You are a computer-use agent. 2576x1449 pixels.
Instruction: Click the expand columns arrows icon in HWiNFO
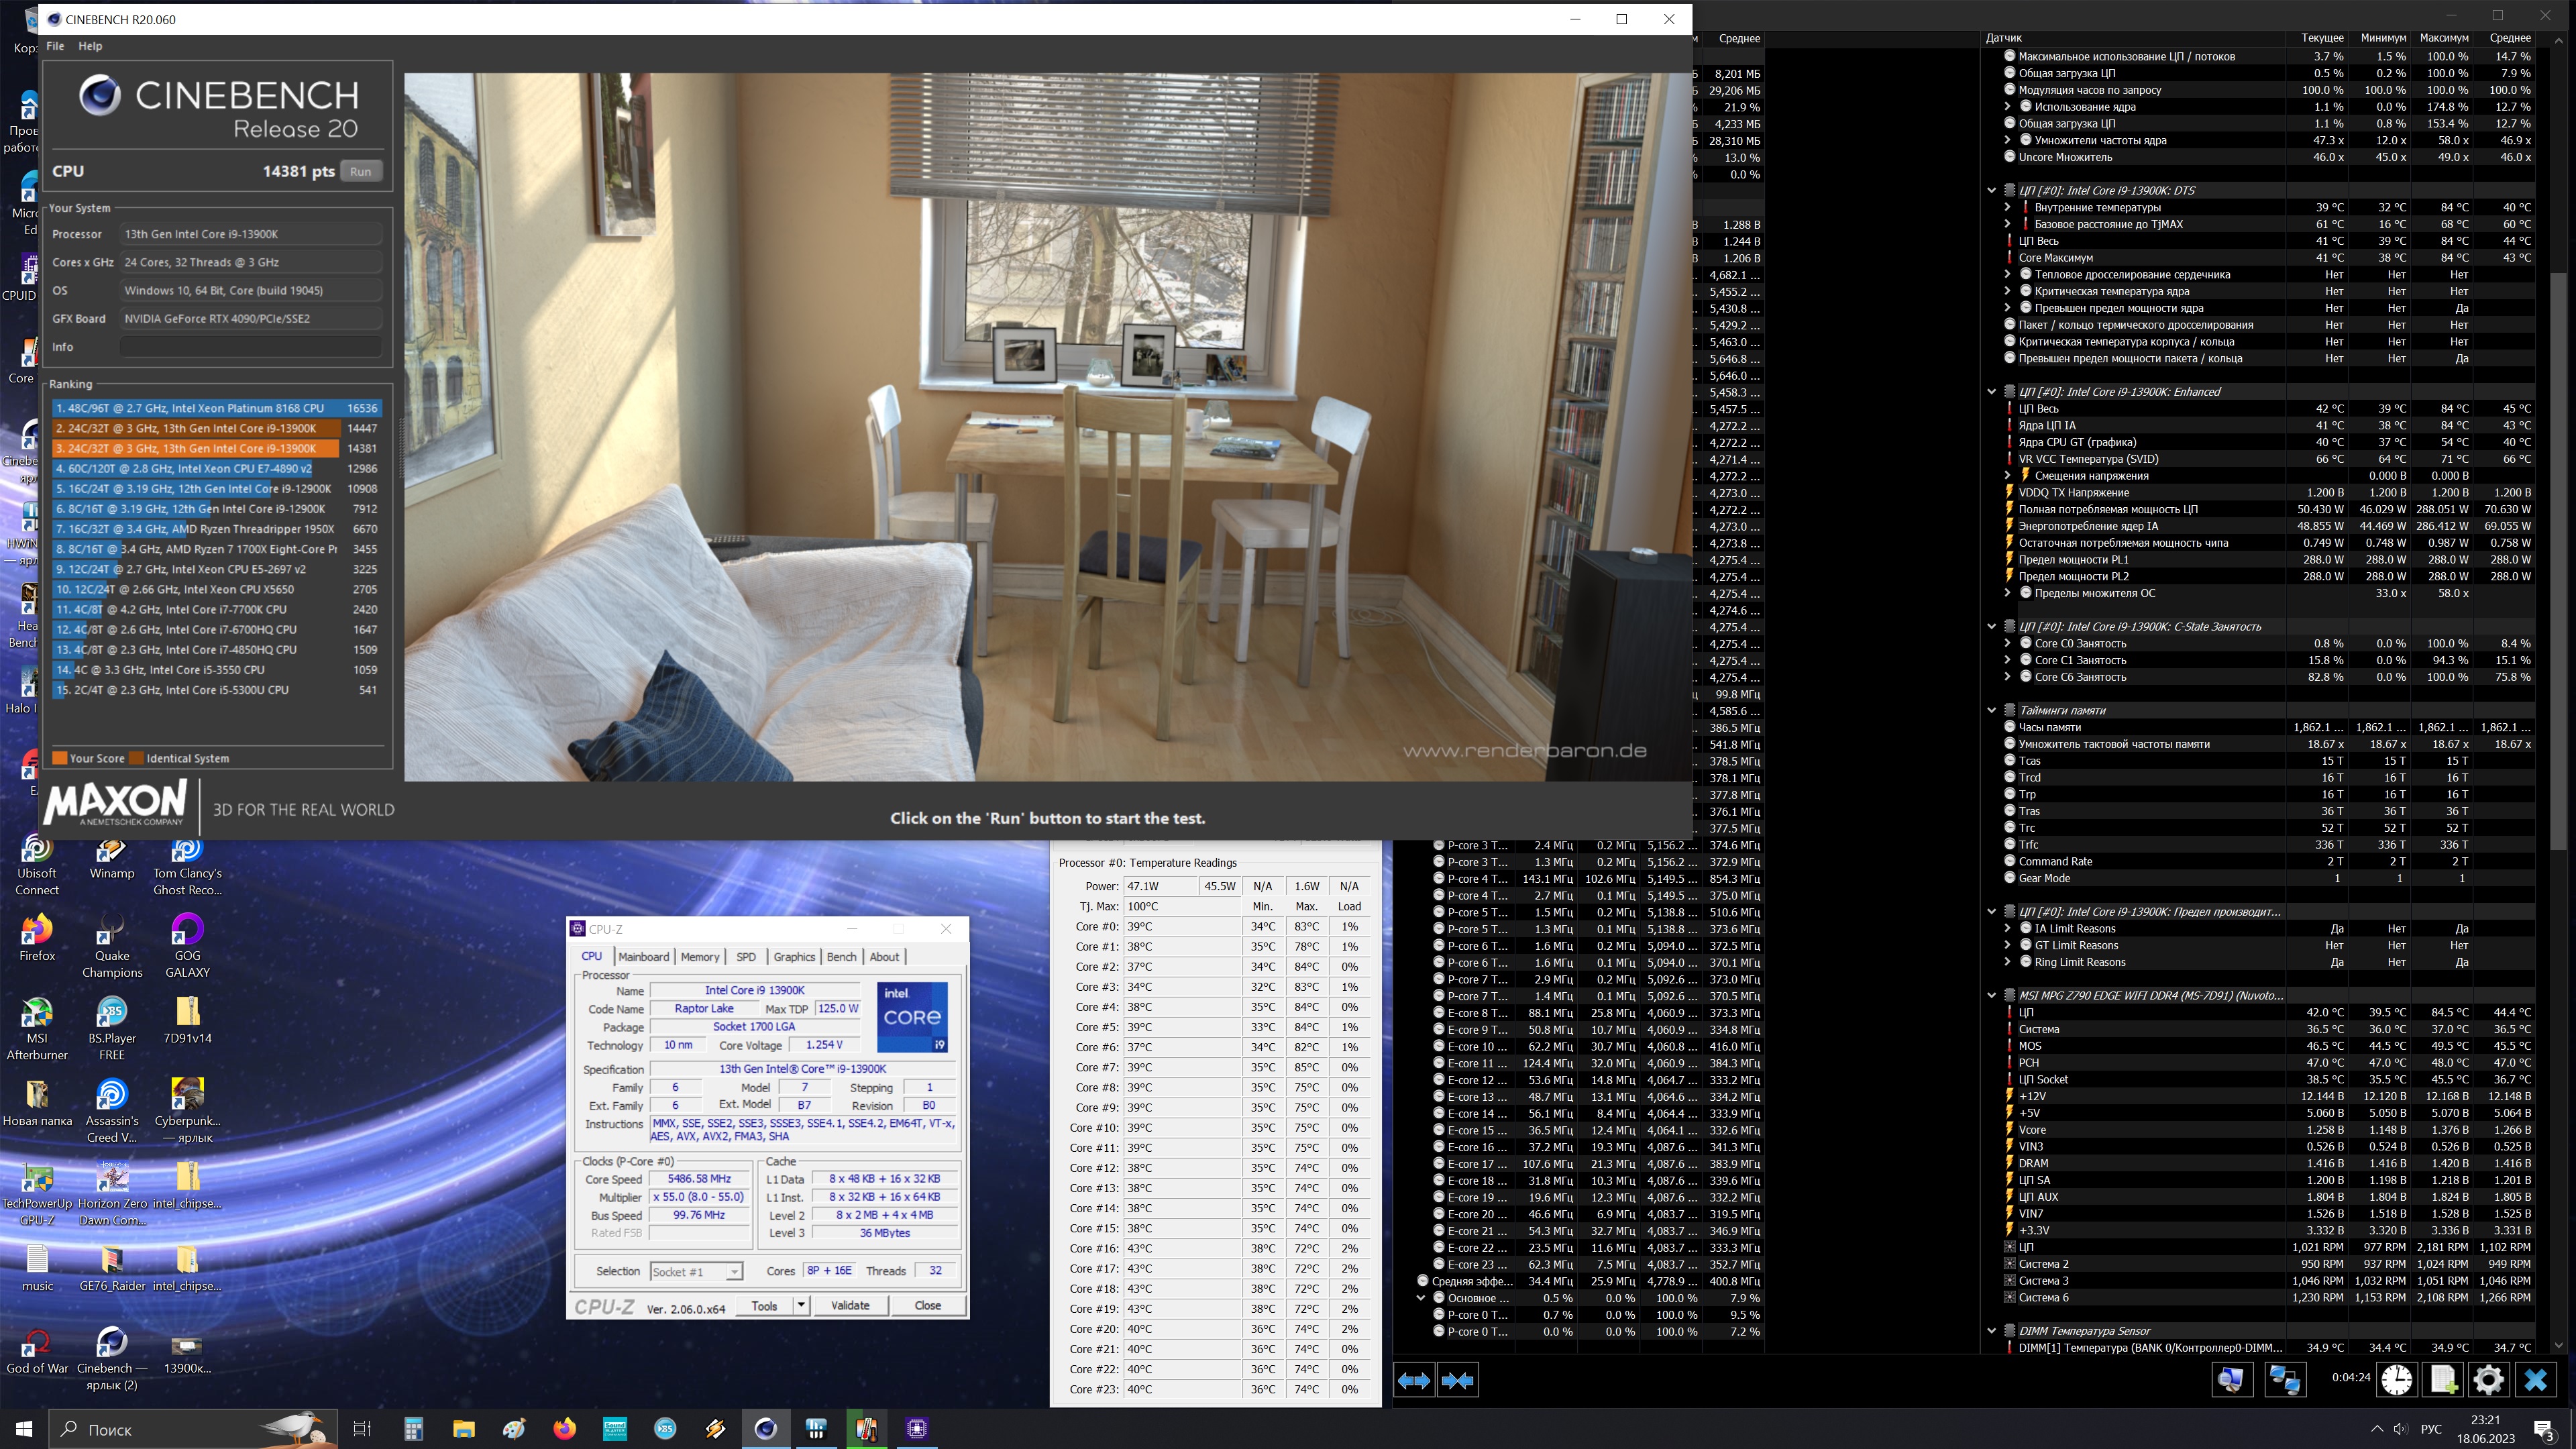[x=1413, y=1380]
